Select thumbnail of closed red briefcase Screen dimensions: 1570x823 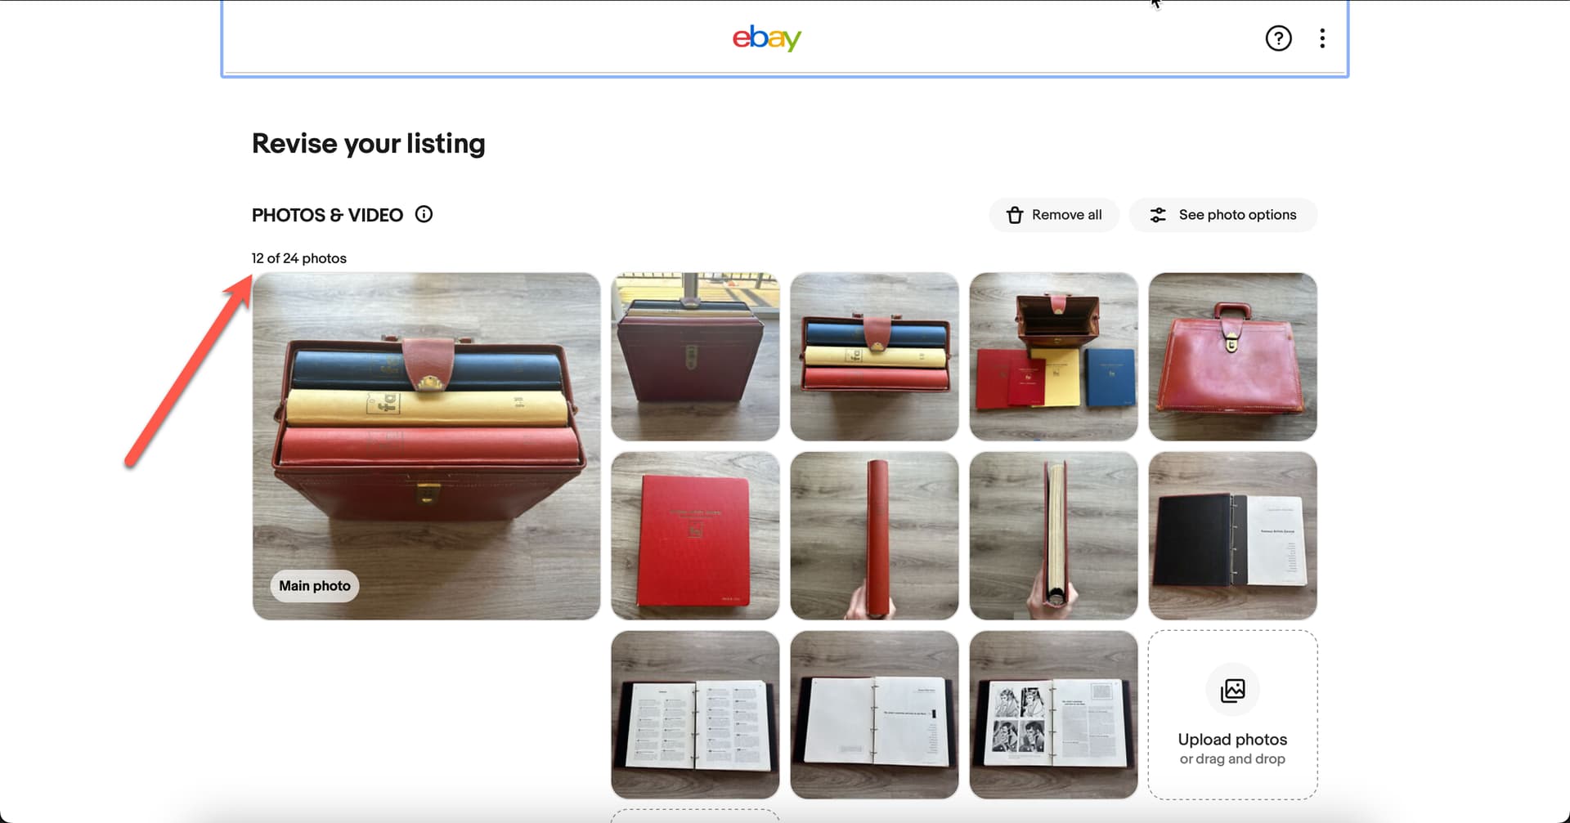pos(1232,356)
